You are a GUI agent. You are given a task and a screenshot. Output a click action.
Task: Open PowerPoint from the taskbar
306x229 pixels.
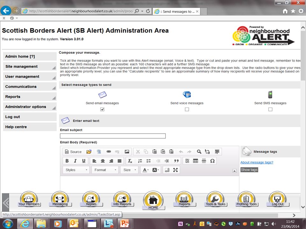point(125,224)
